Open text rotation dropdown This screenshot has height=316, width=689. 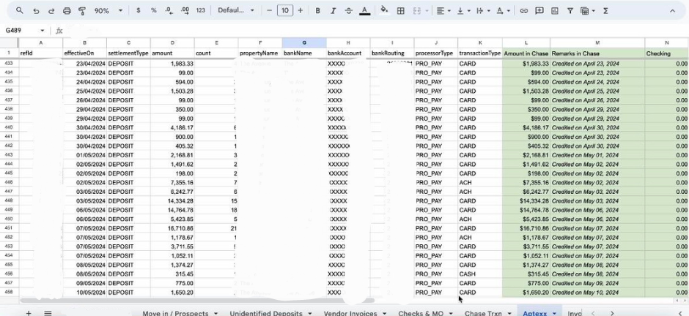(x=503, y=10)
